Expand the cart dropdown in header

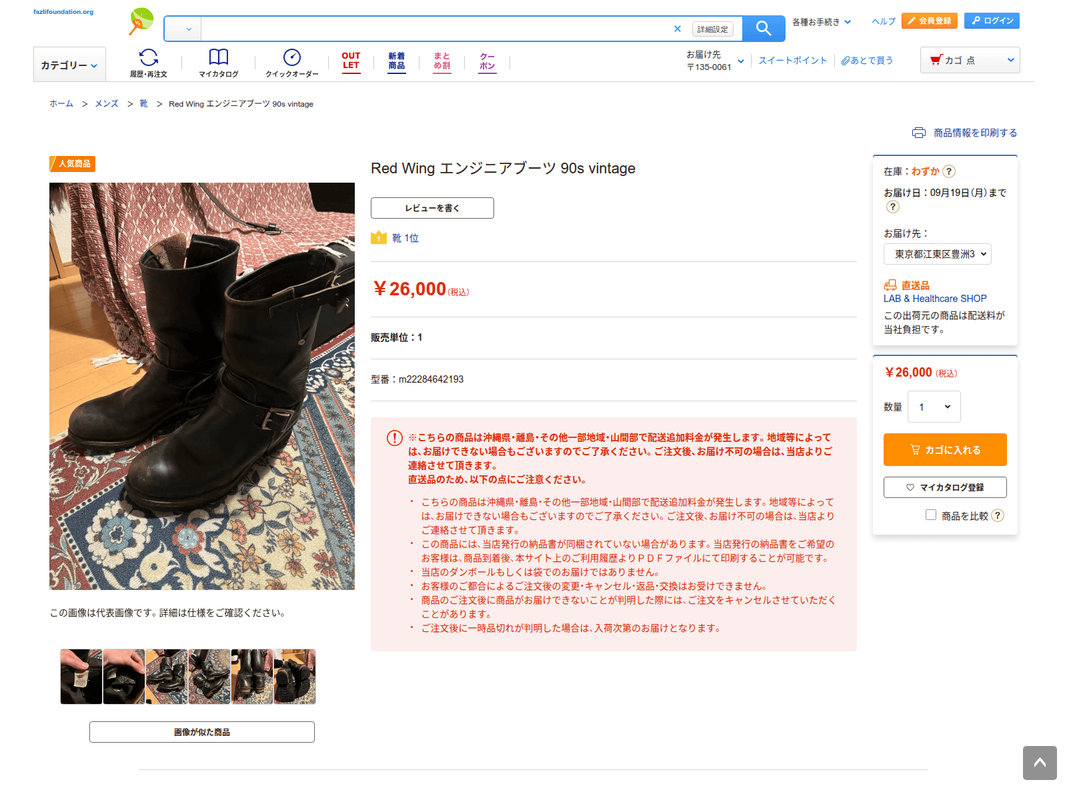coord(970,60)
